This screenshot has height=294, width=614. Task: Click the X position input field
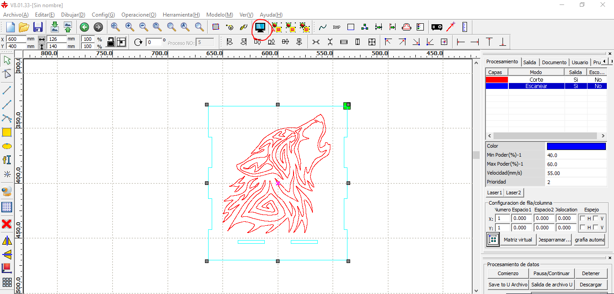point(17,39)
